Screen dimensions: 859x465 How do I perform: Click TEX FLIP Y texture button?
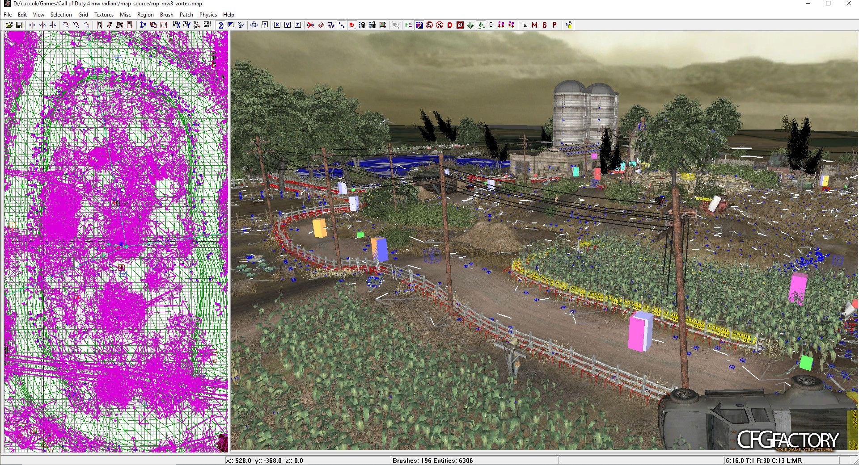click(x=187, y=25)
